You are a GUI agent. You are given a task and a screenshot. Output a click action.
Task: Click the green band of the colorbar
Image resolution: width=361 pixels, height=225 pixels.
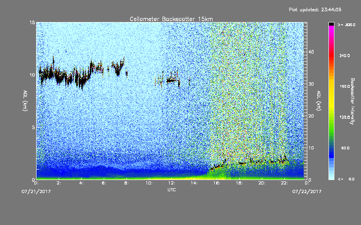pyautogui.click(x=331, y=125)
